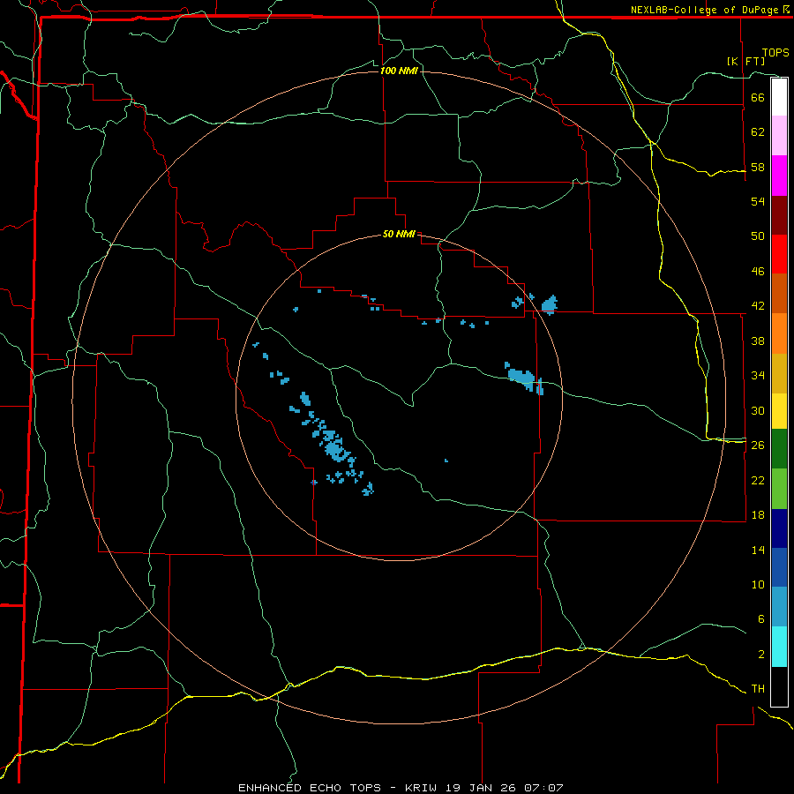Image resolution: width=794 pixels, height=794 pixels.
Task: Click the '18' legend value
Action: pyautogui.click(x=758, y=515)
